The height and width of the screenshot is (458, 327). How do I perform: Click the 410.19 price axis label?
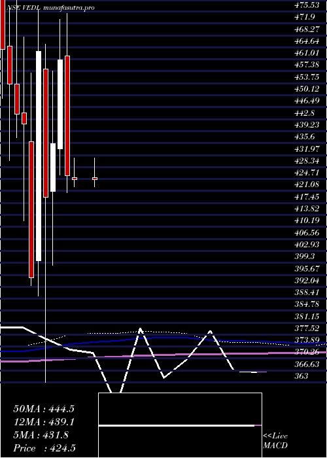307,220
